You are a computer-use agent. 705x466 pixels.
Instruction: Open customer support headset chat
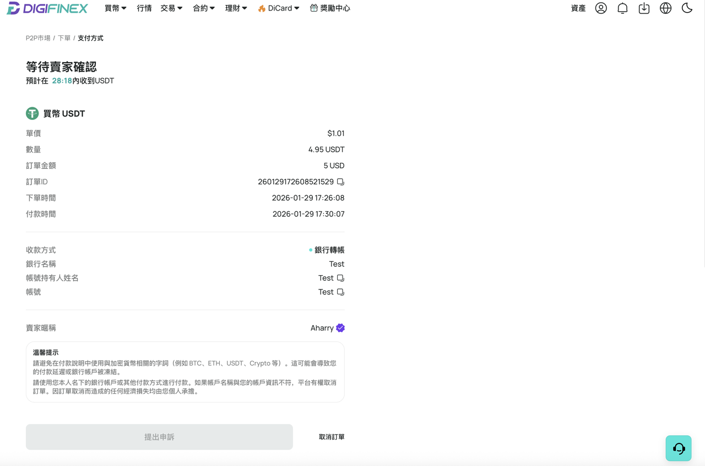pos(679,448)
